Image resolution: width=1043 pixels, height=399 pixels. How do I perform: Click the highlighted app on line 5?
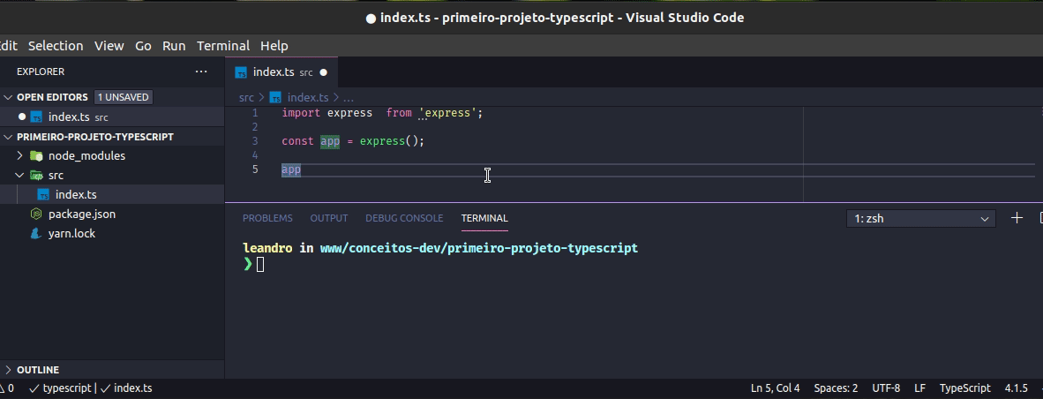(x=291, y=169)
